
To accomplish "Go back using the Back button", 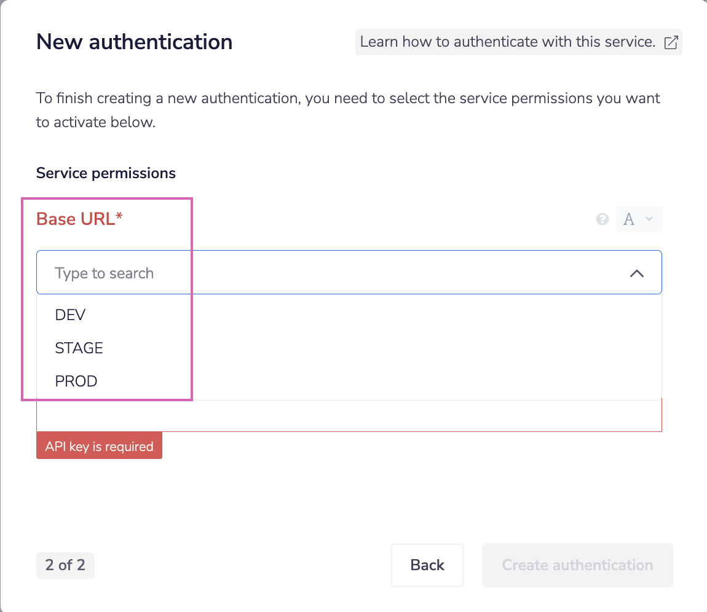I will tap(427, 565).
